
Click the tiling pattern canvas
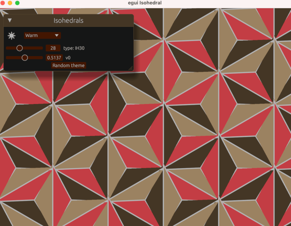click(200, 146)
